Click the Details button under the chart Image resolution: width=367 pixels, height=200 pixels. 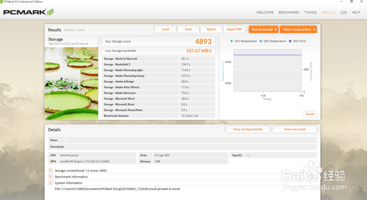[310, 114]
